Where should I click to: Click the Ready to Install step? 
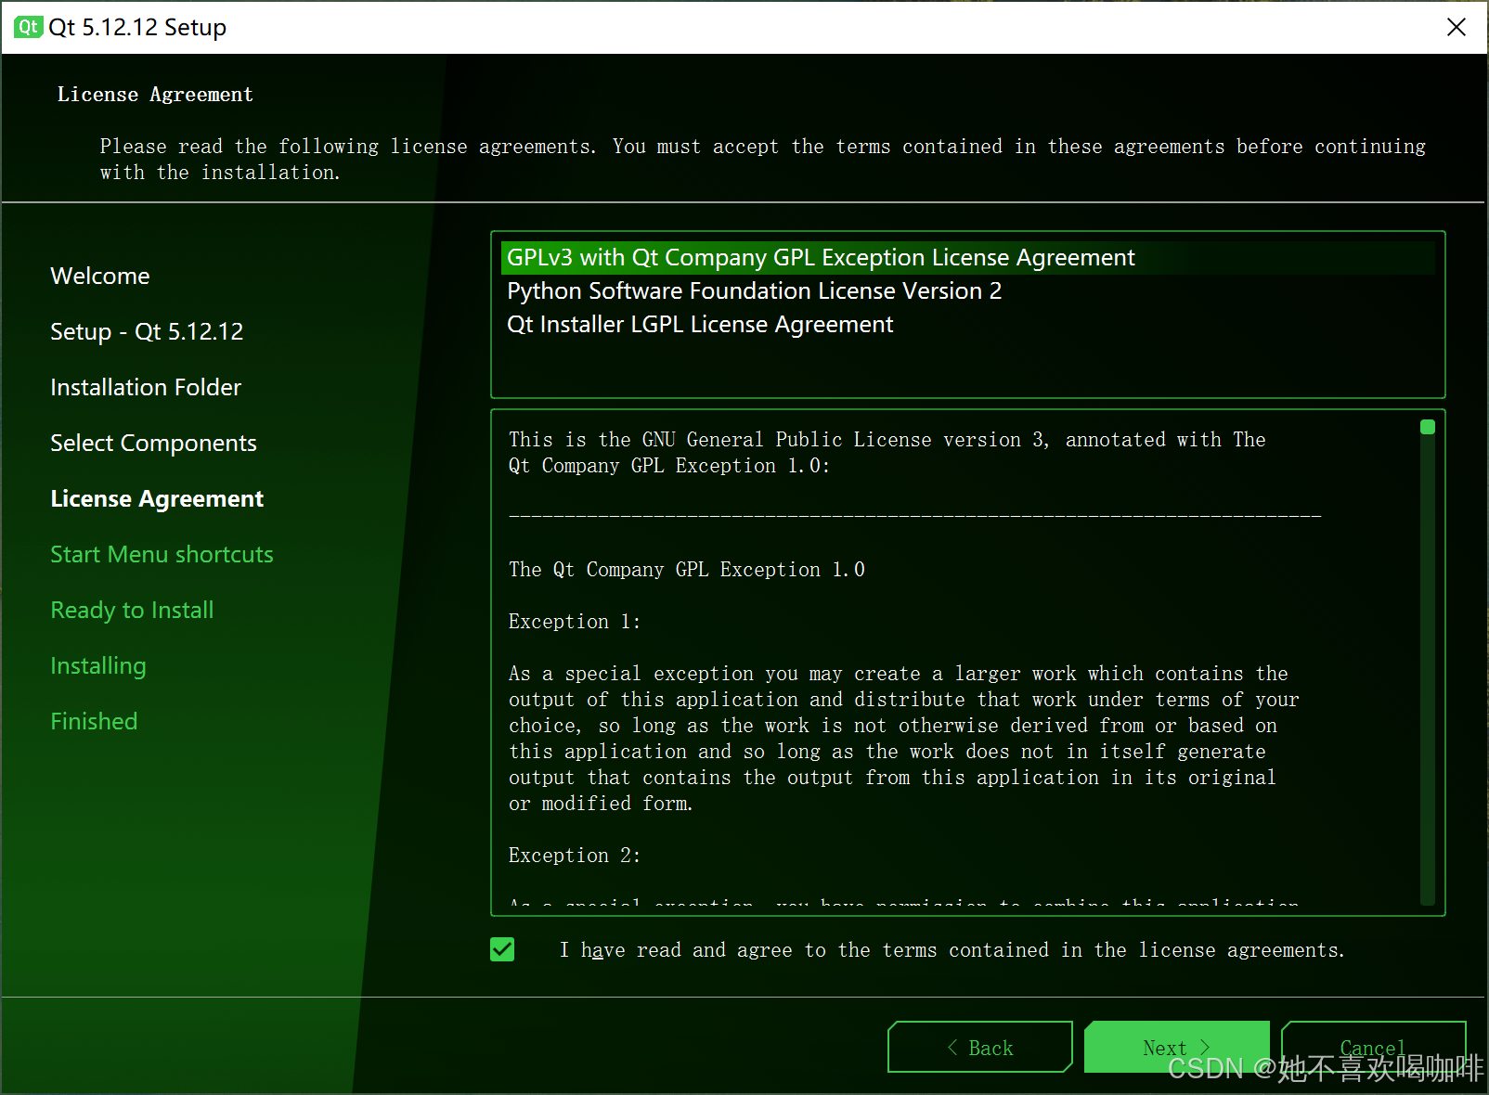[132, 611]
